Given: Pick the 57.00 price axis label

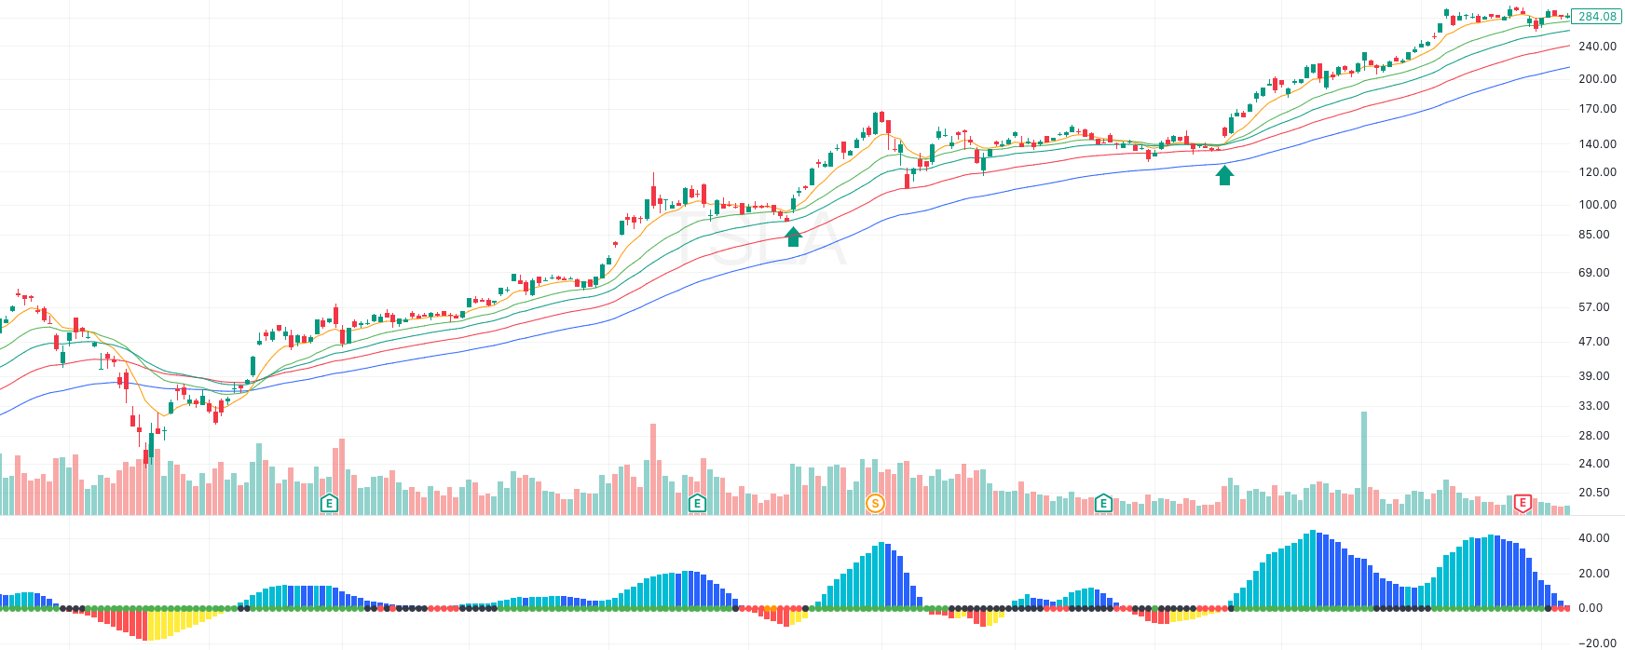Looking at the screenshot, I should (1593, 307).
